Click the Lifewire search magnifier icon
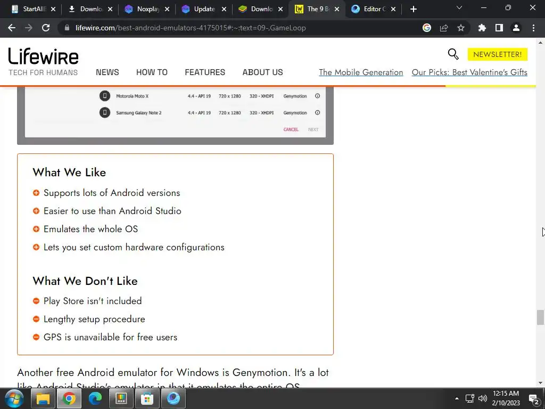 [453, 54]
